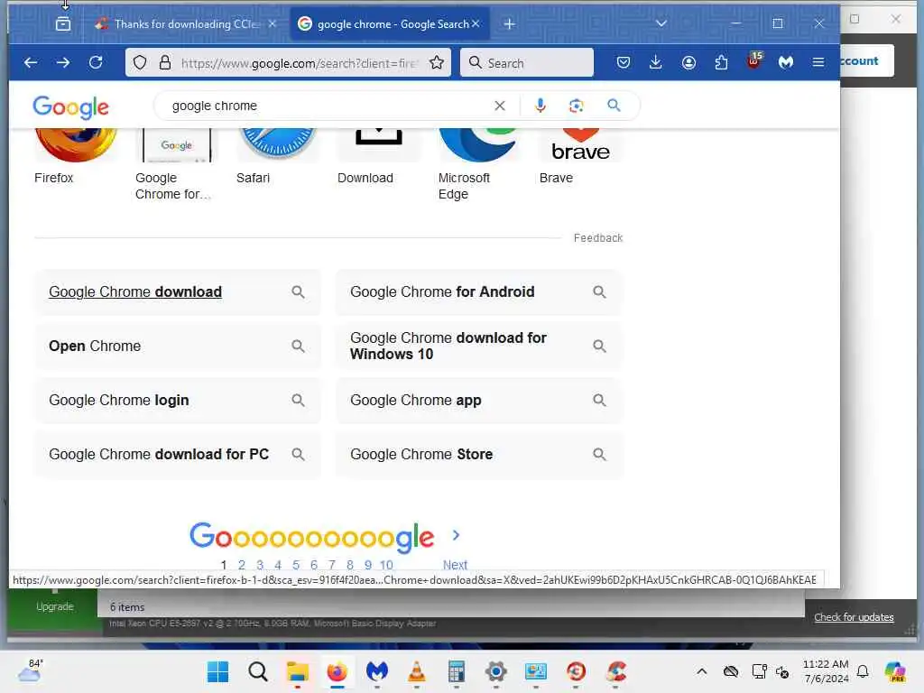The width and height of the screenshot is (924, 693).
Task: Click the Firefox toolbar Search field
Action: (x=526, y=62)
